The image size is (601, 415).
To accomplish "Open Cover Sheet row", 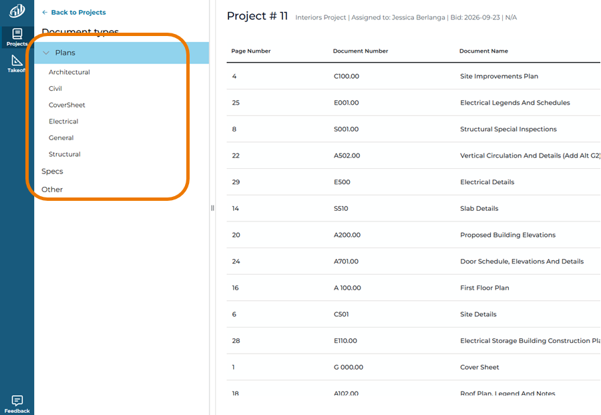I will click(413, 367).
